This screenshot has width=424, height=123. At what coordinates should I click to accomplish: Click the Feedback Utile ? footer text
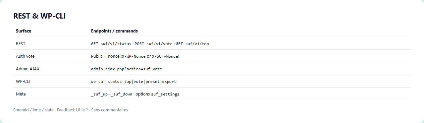[72, 110]
